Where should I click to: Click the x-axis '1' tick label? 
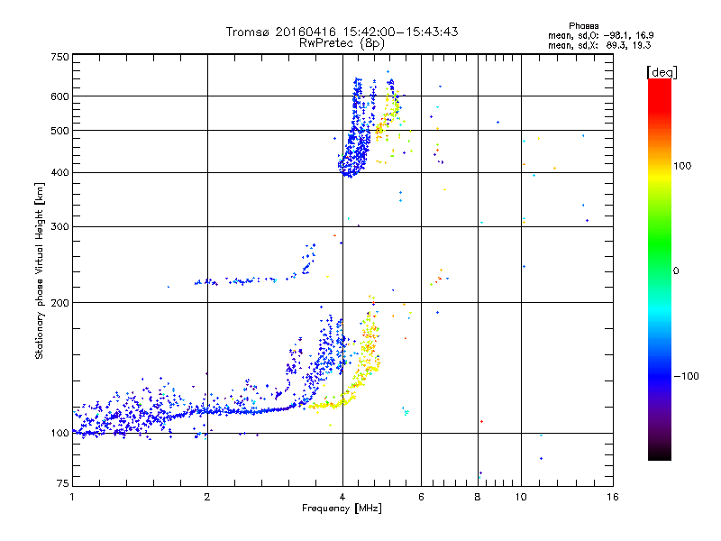[x=72, y=497]
